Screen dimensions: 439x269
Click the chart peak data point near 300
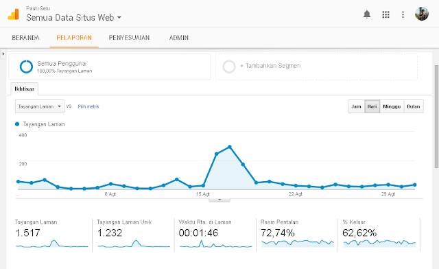tap(230, 147)
